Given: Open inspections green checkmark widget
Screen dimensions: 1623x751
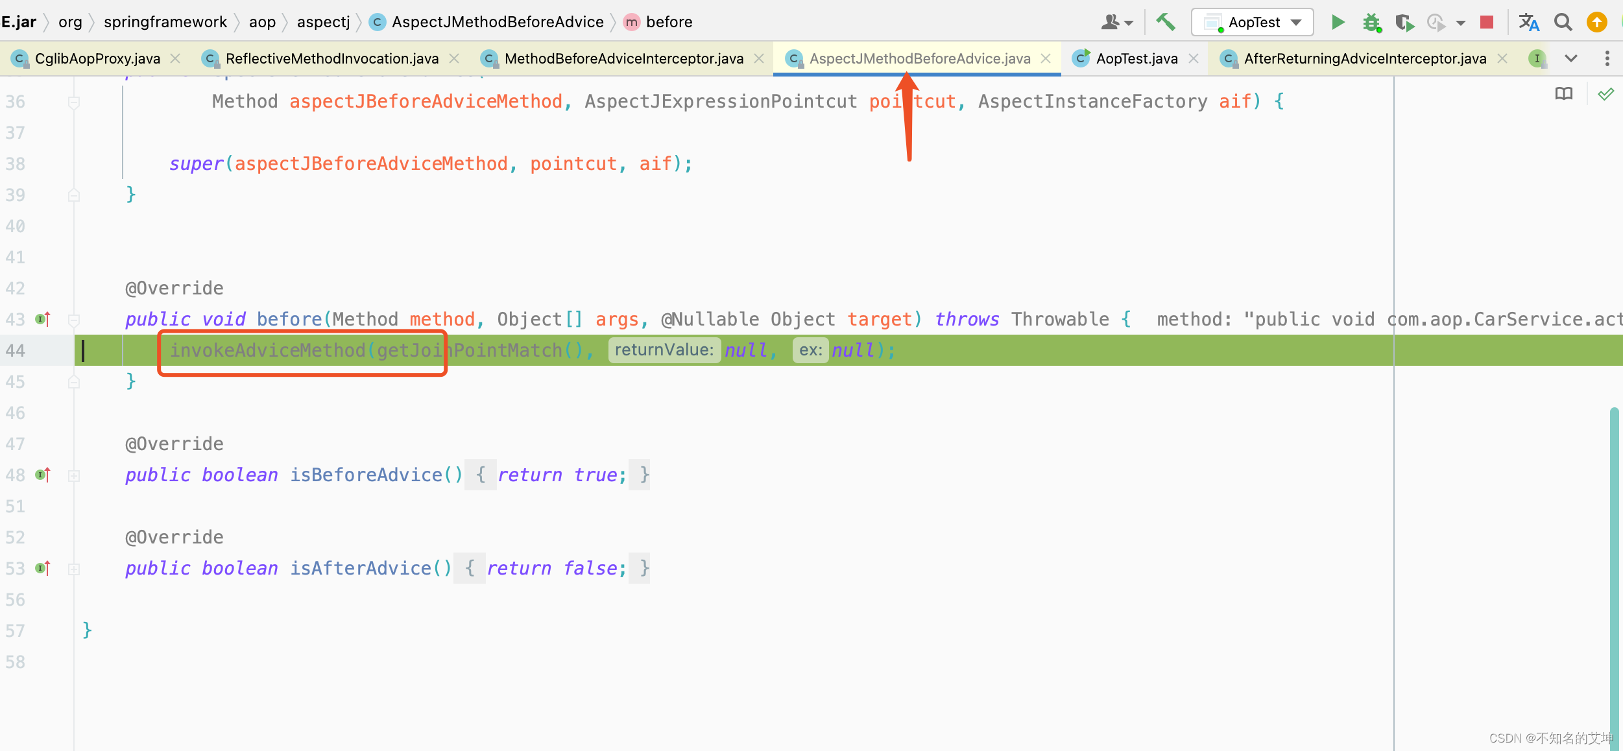Looking at the screenshot, I should pyautogui.click(x=1605, y=94).
